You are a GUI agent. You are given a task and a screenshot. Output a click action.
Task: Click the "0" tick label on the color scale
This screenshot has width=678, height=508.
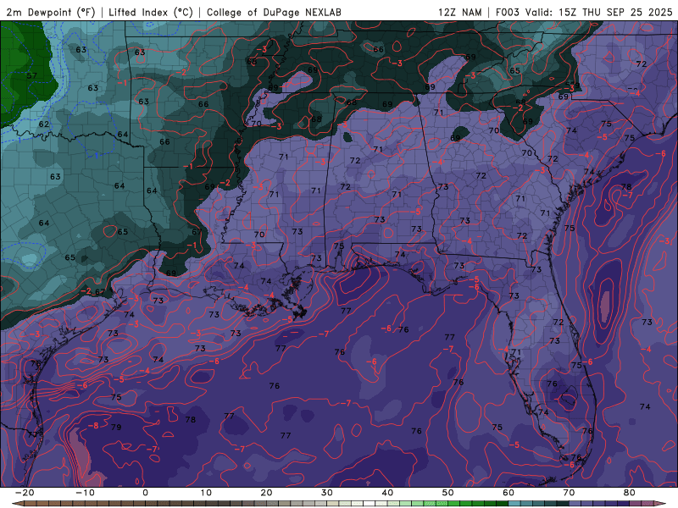click(x=145, y=493)
